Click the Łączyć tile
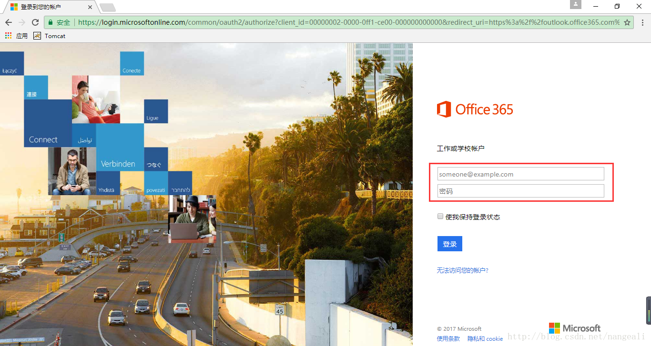 [12, 63]
